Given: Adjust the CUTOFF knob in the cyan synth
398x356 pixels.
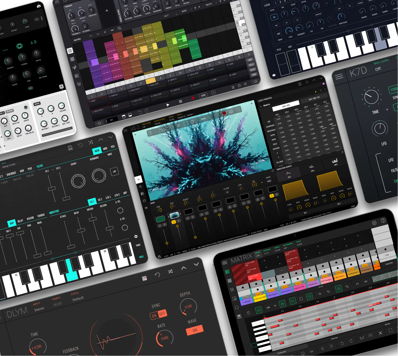Looking at the screenshot, I should point(78,181).
